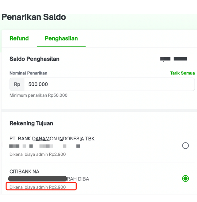Click the hidden balance amount
Image resolution: width=197 pixels, height=202 pixels.
[x=174, y=59]
